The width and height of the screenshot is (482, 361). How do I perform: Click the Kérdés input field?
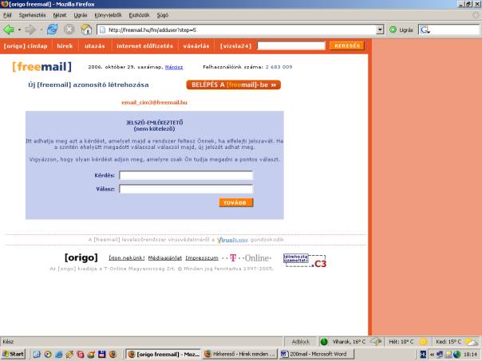point(185,175)
